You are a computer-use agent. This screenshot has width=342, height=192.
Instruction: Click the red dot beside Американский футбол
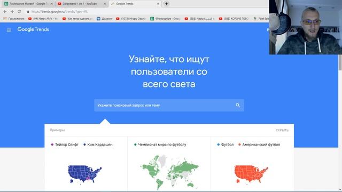tap(239, 145)
